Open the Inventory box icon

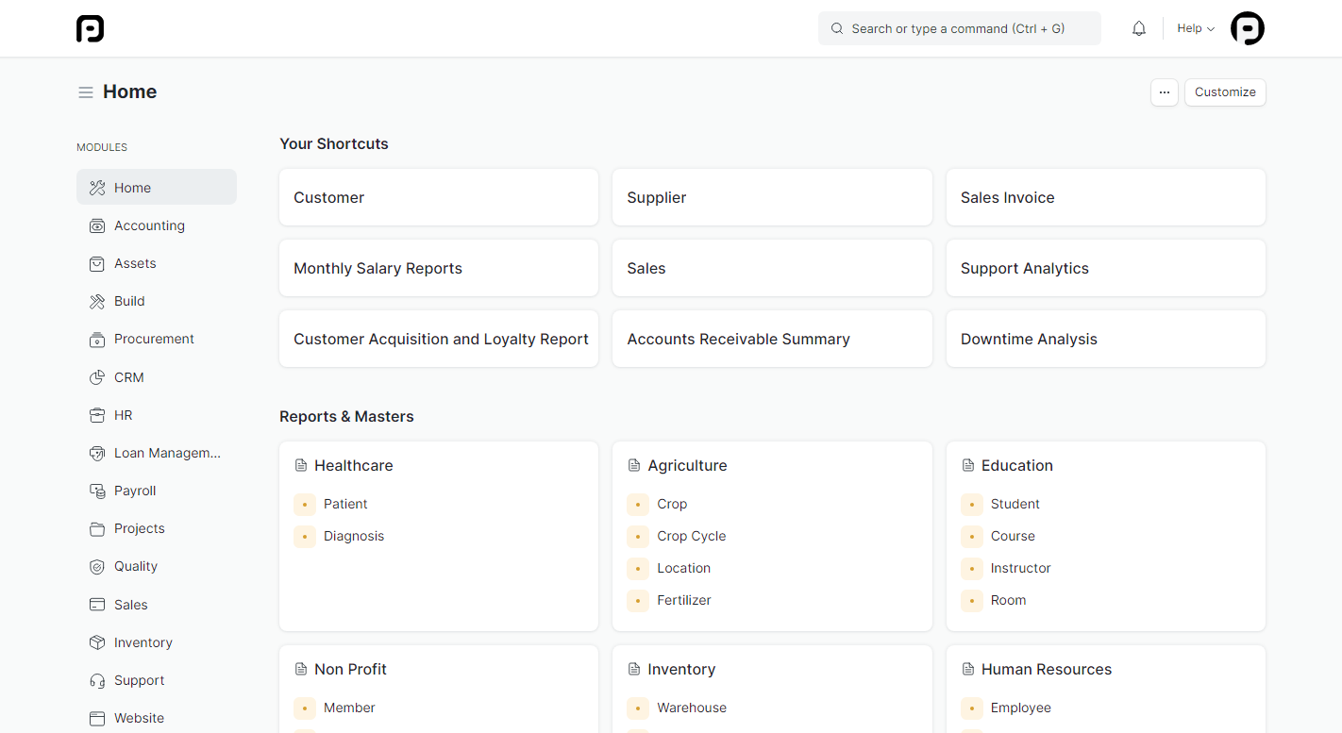tap(97, 642)
